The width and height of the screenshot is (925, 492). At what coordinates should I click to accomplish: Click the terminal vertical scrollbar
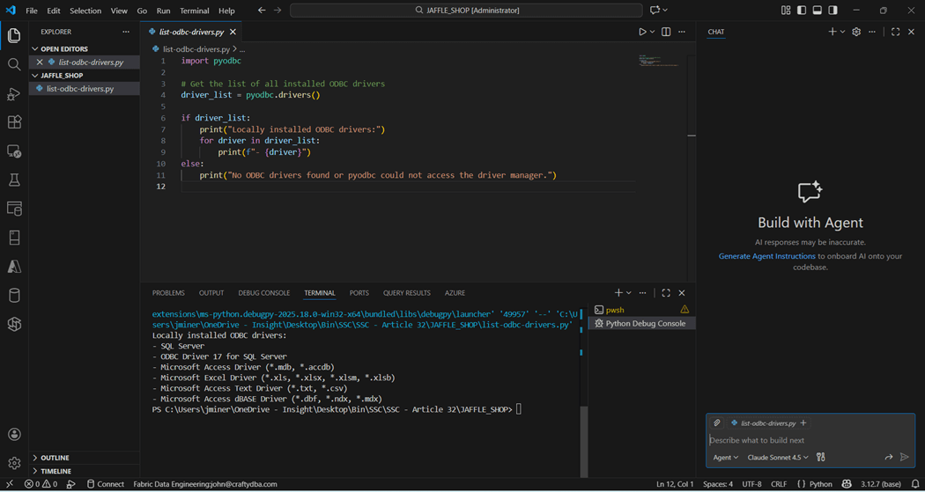point(583,440)
